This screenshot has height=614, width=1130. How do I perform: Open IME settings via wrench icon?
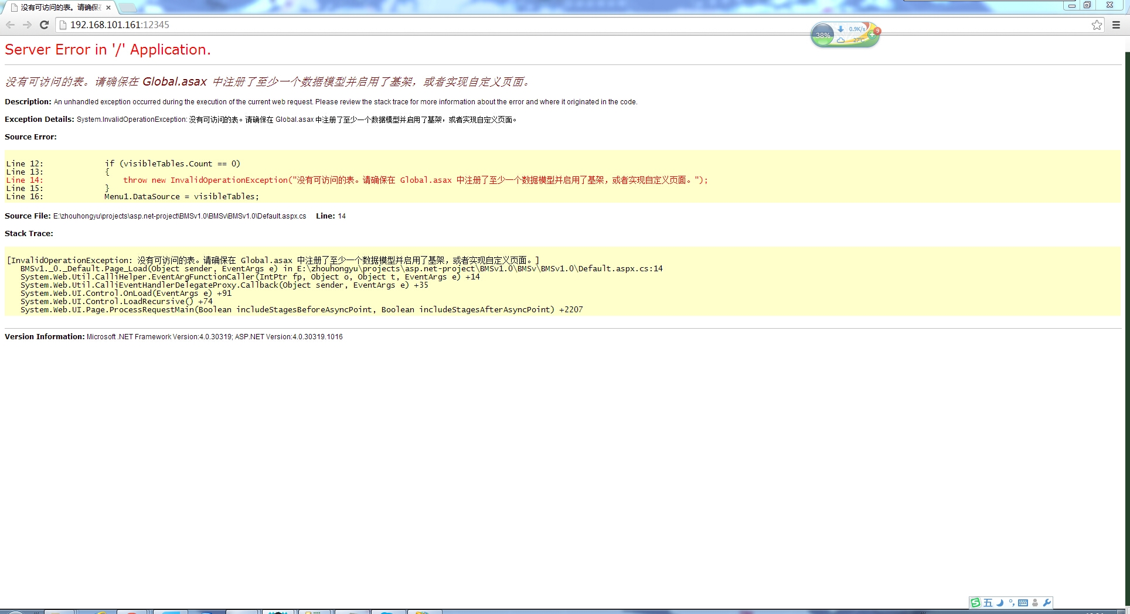coord(1047,602)
